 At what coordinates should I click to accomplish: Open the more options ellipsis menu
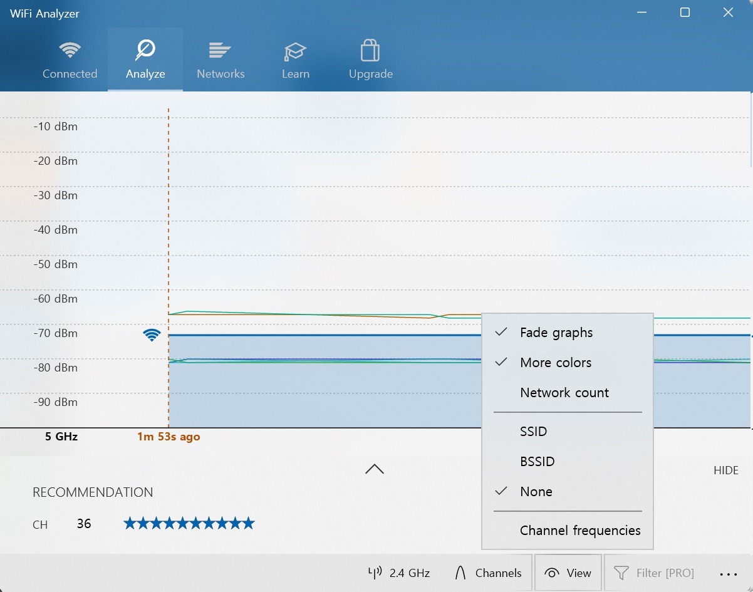(x=729, y=573)
